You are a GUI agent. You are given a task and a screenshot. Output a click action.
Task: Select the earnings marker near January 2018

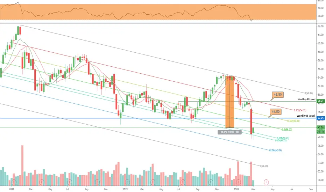(14, 182)
